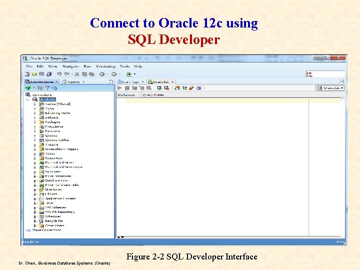Screen dimensions: 360x270
Task: Select Sequences in the connection tree
Action: [53, 158]
